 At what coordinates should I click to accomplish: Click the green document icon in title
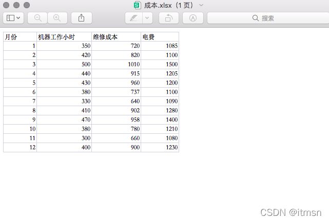pos(137,5)
